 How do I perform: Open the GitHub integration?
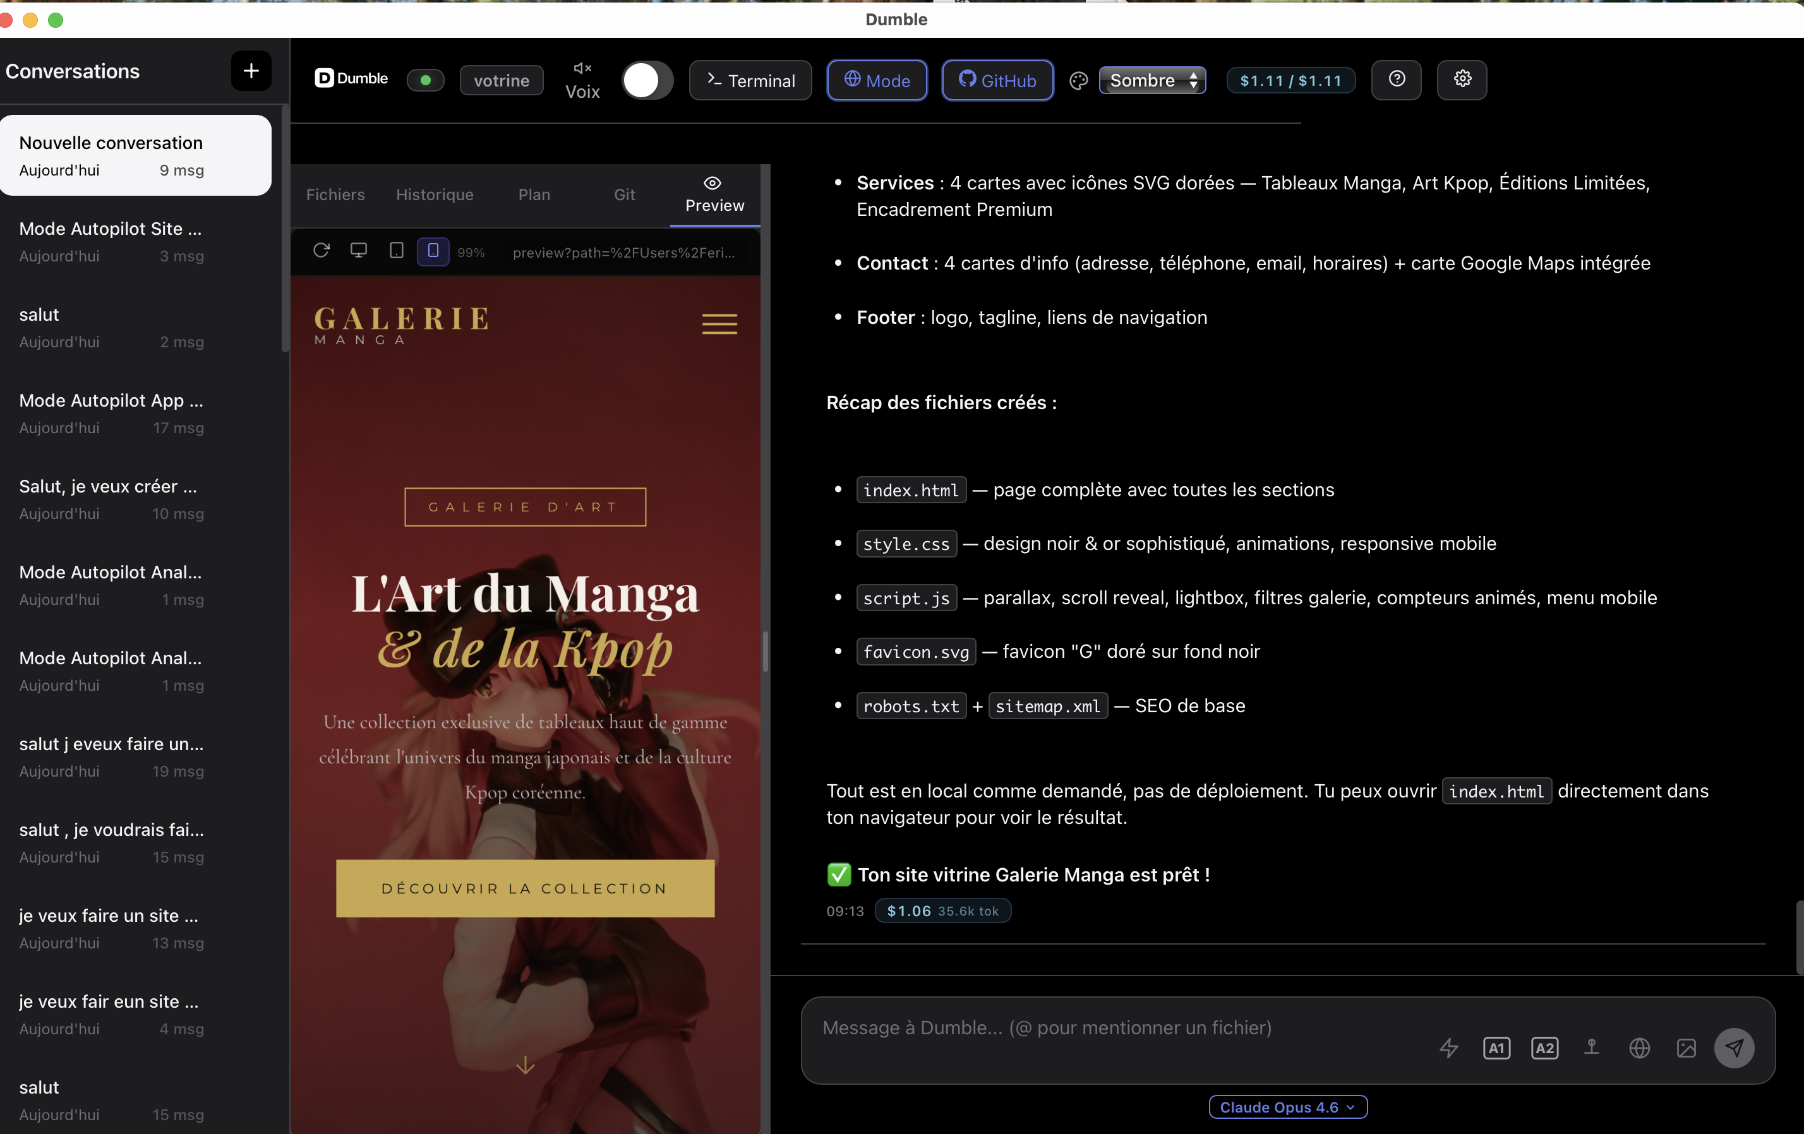point(996,80)
